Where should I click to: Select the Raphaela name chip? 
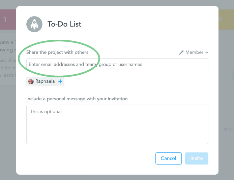coord(45,81)
